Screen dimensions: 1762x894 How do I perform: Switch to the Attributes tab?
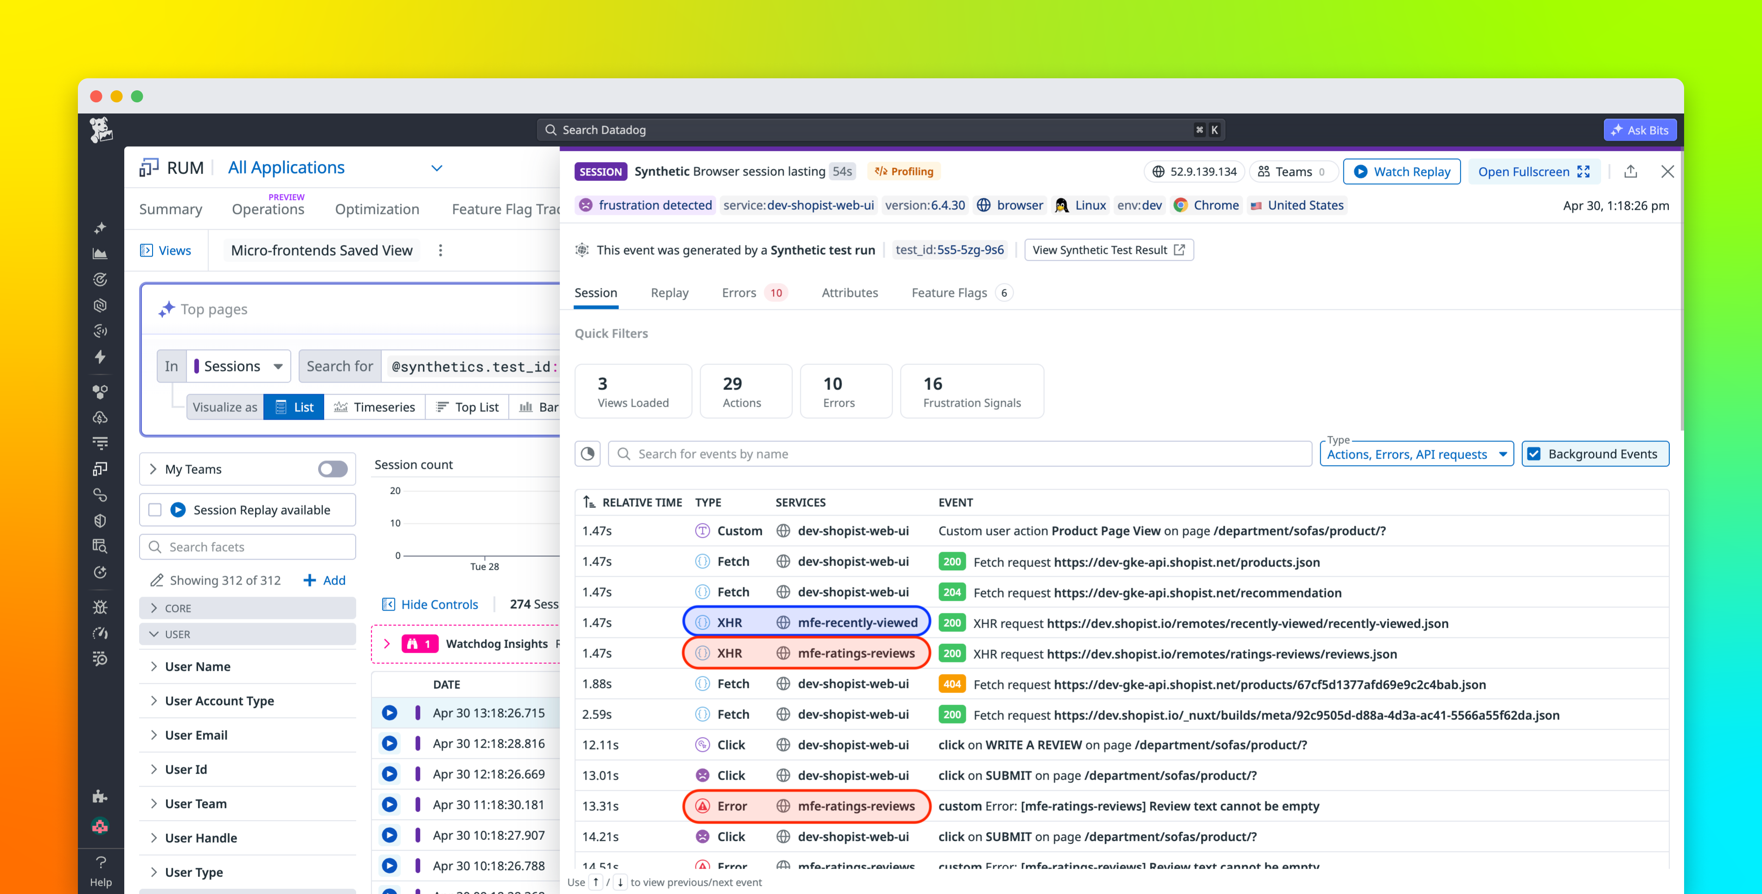tap(849, 293)
